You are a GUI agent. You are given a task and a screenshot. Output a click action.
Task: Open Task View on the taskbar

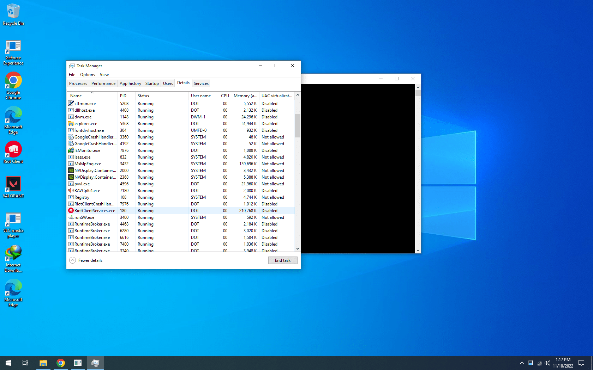(x=25, y=363)
